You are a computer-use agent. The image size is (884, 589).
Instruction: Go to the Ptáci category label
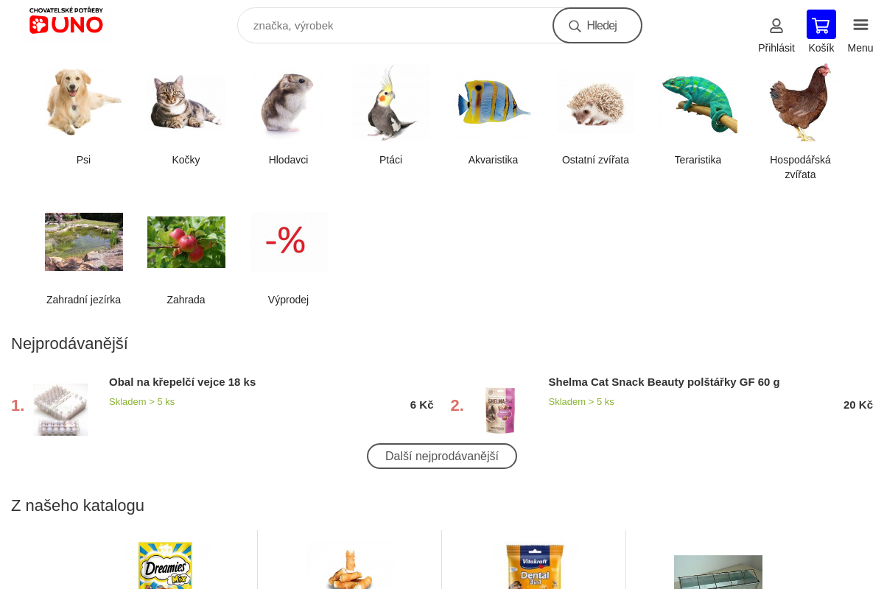[x=390, y=160]
